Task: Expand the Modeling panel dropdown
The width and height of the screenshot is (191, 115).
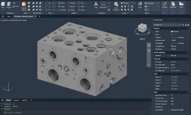Action: click(10, 13)
